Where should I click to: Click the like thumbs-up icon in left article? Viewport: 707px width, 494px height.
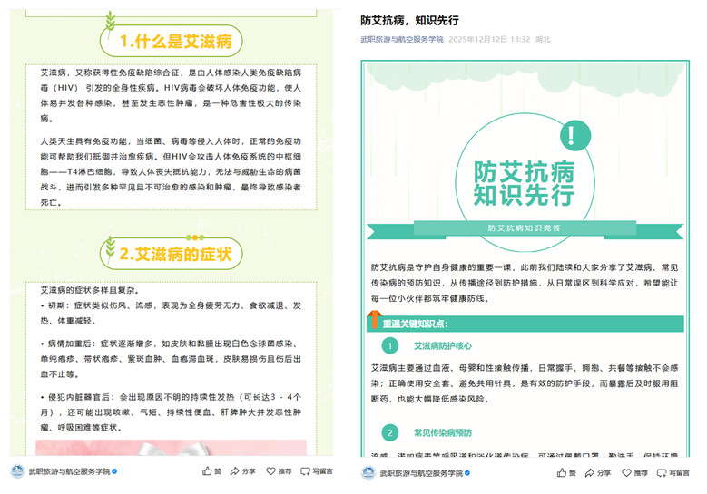tap(207, 471)
